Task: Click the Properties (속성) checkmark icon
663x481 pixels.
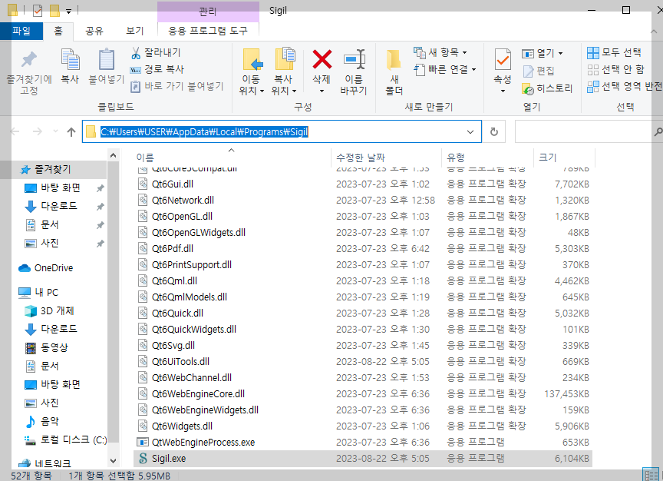Action: coord(503,59)
